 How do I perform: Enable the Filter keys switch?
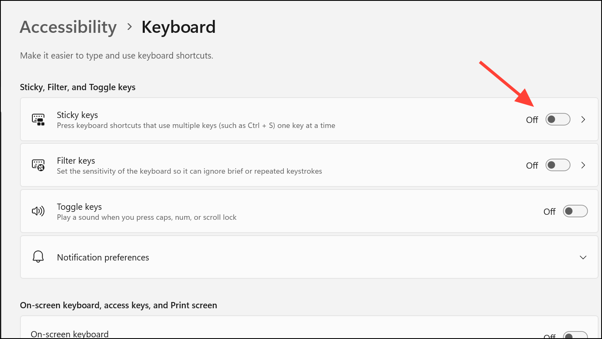tap(558, 165)
